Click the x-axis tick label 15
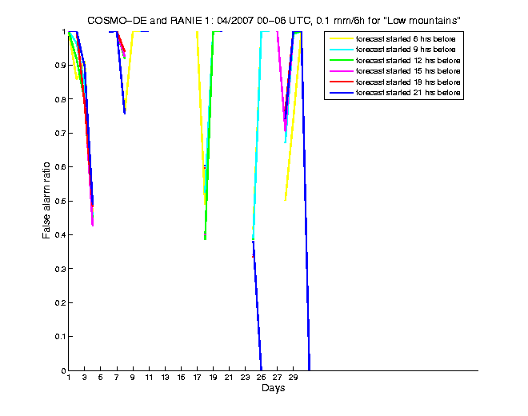The height and width of the screenshot is (416, 528). pos(181,378)
